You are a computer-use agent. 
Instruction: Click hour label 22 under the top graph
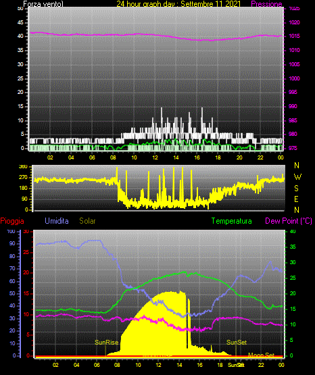click(x=260, y=157)
